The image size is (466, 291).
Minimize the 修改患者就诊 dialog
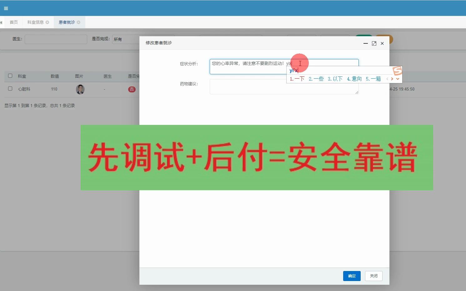click(x=365, y=43)
